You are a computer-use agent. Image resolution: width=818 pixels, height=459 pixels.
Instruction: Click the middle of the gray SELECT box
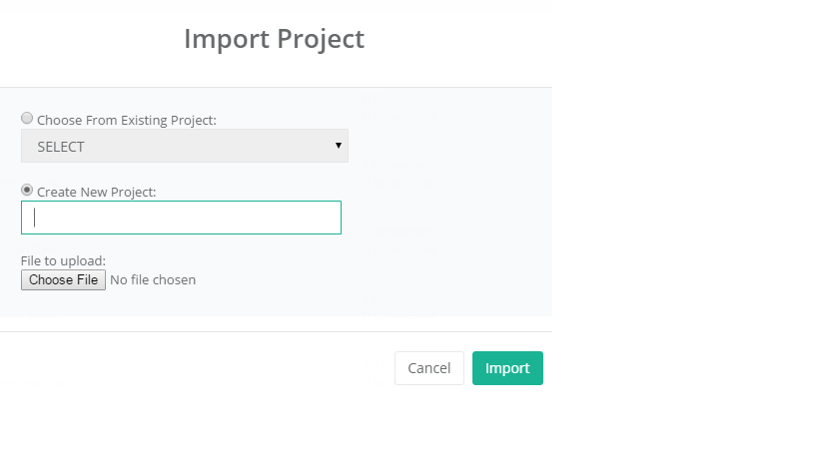(184, 146)
